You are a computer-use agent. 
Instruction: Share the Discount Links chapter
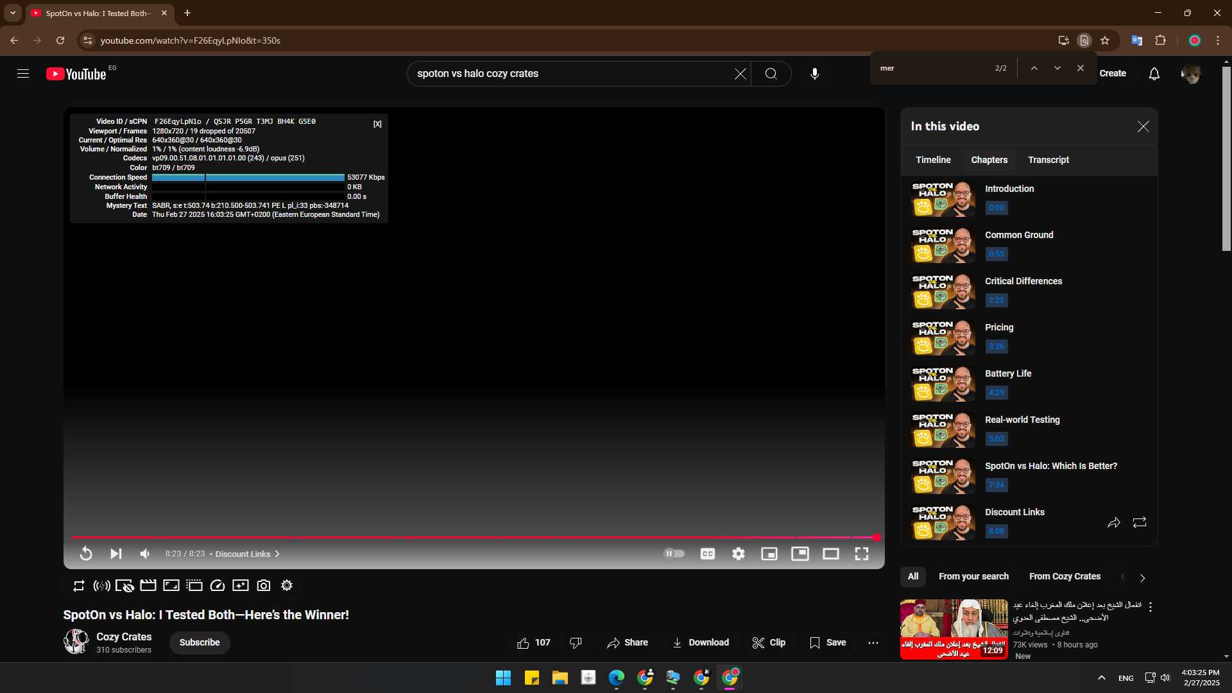[x=1113, y=523]
